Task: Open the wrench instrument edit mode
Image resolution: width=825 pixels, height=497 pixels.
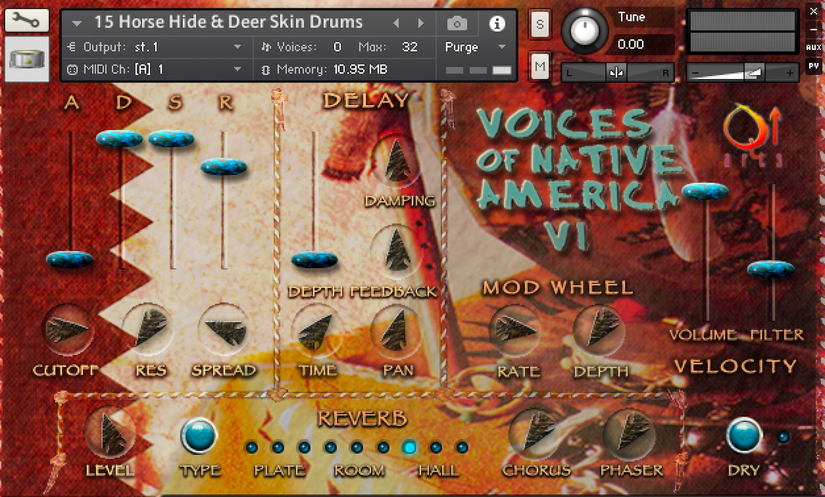Action: (x=26, y=20)
